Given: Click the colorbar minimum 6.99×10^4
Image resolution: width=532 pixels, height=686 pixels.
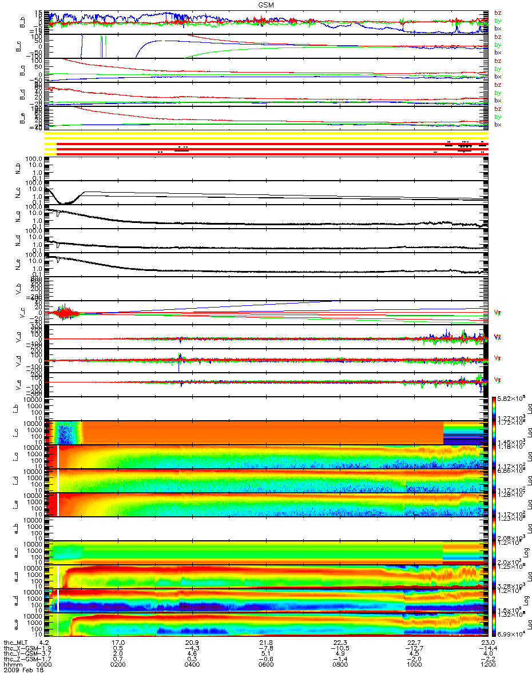Looking at the screenshot, I should (x=511, y=635).
